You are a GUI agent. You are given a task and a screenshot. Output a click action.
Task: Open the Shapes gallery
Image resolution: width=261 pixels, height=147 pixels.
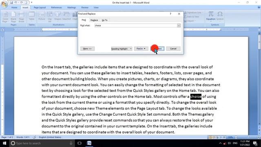[58, 16]
